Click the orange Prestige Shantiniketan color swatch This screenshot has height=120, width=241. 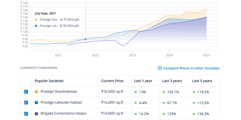click(x=36, y=91)
